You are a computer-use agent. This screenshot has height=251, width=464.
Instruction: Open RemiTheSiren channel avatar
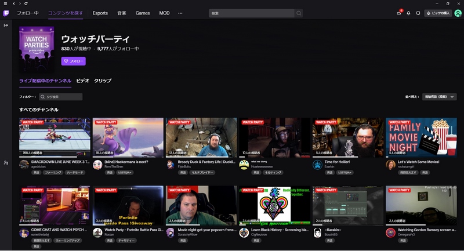(x=97, y=165)
